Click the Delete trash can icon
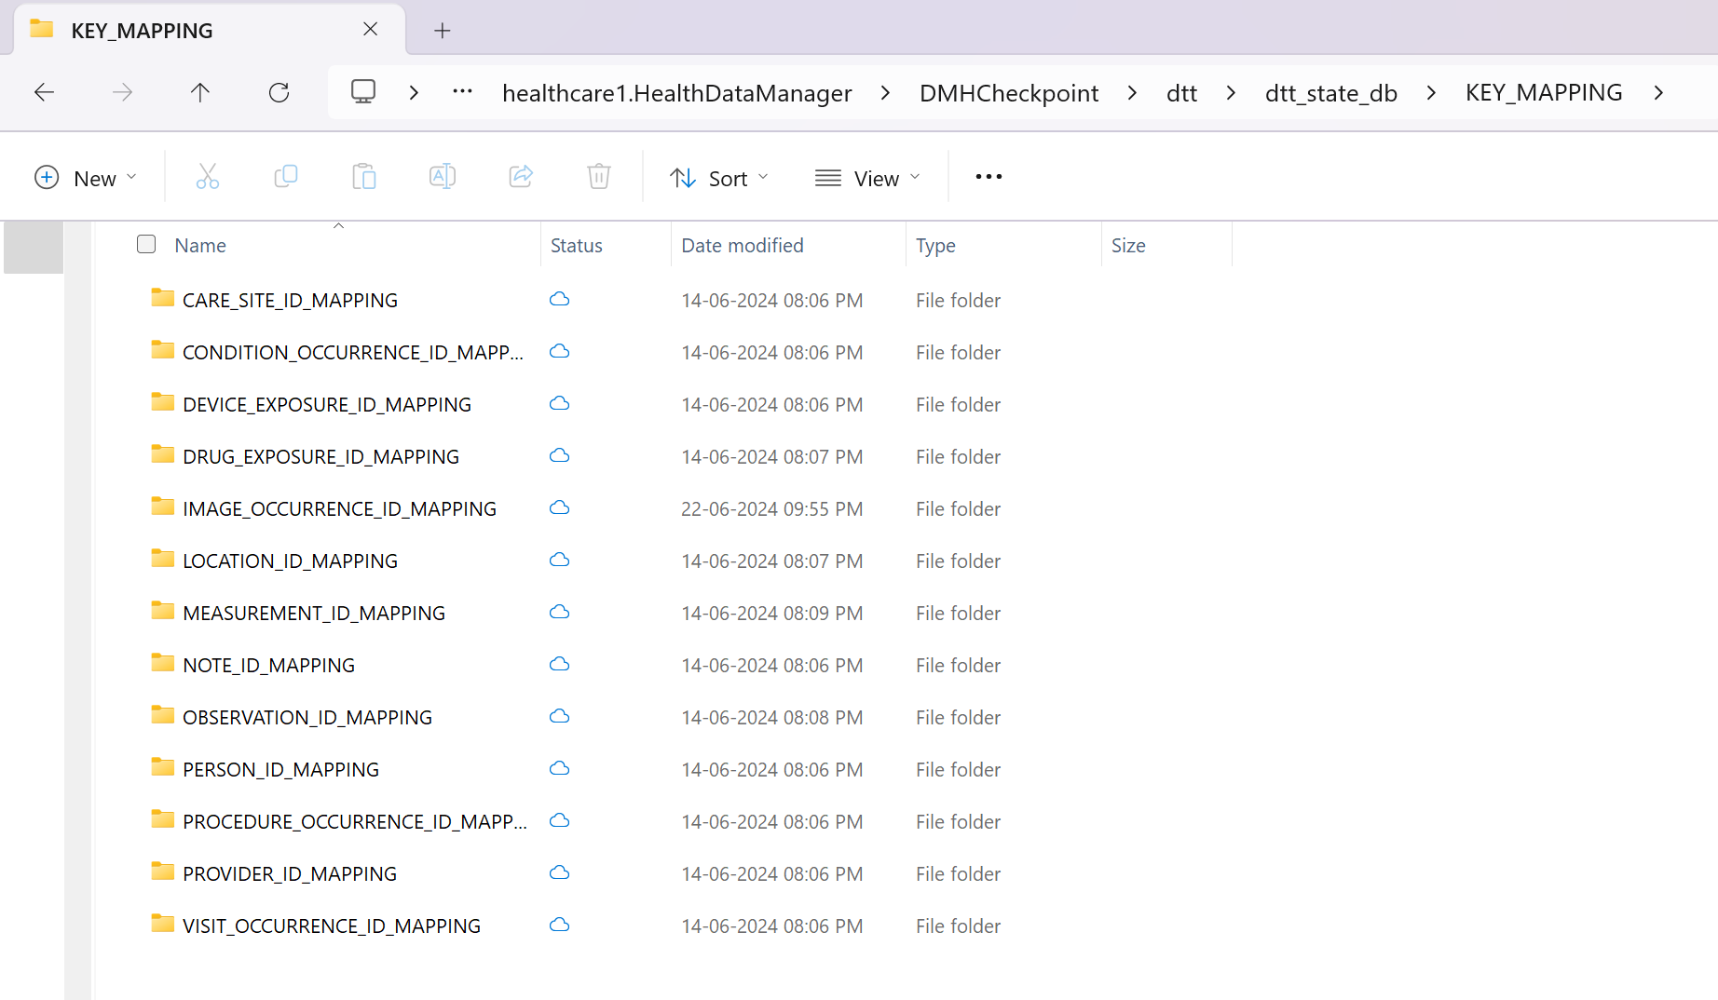This screenshot has width=1718, height=1000. (599, 177)
